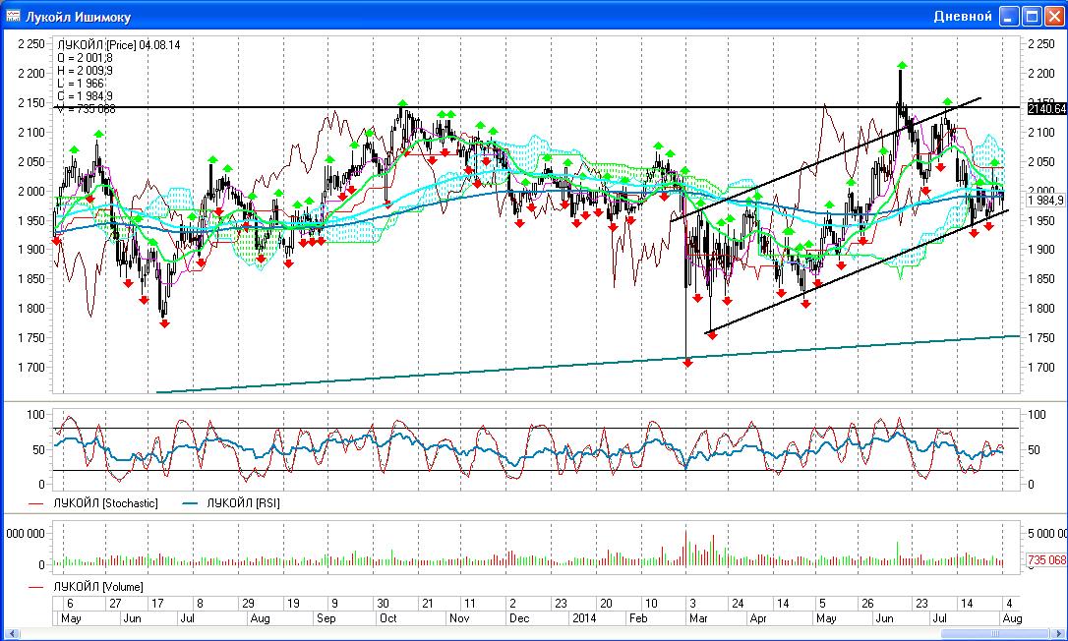Click the open value O = 2 001,8
The height and width of the screenshot is (641, 1068).
tap(86, 58)
